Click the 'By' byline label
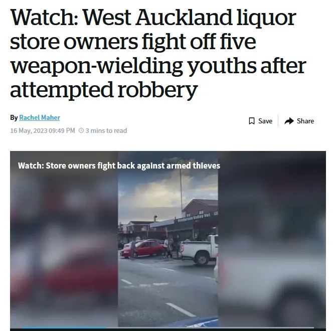Screen dimensions: 335x331 point(14,117)
